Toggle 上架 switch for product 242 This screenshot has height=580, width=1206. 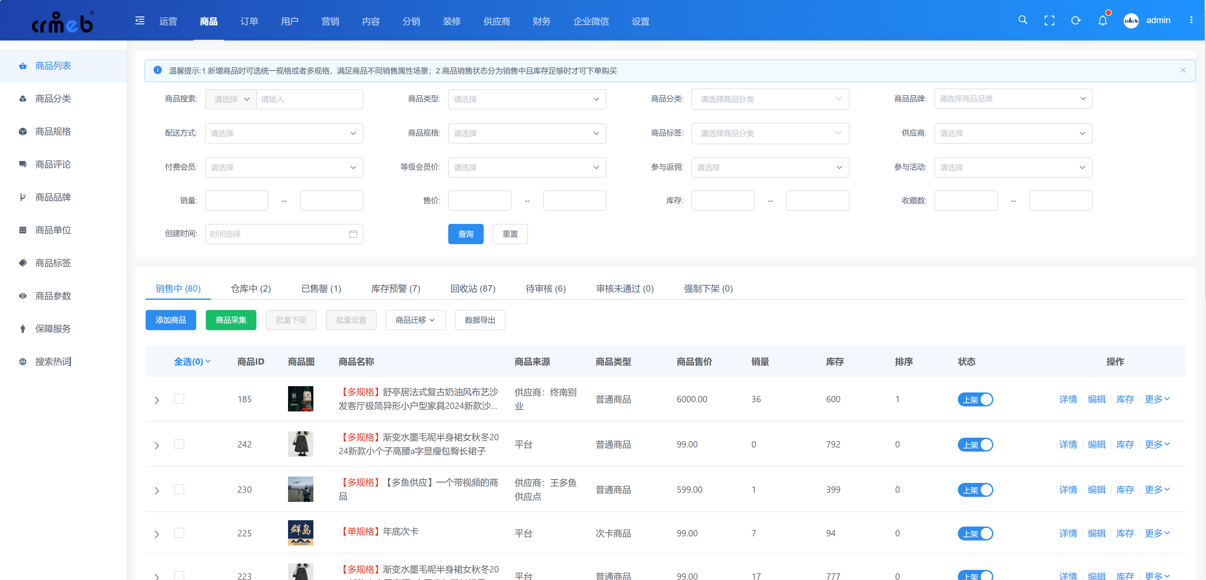[x=975, y=444]
